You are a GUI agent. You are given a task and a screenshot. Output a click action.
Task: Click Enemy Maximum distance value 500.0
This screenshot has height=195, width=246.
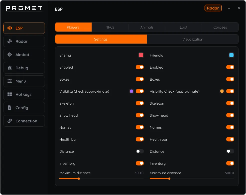coord(139,173)
